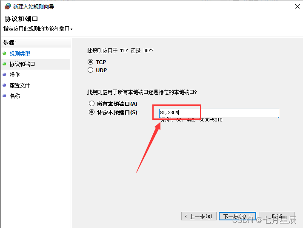This screenshot has height=228, width=303.
Task: Click the 指定应用此规则的协议和端口 description
Action: [x=38, y=29]
